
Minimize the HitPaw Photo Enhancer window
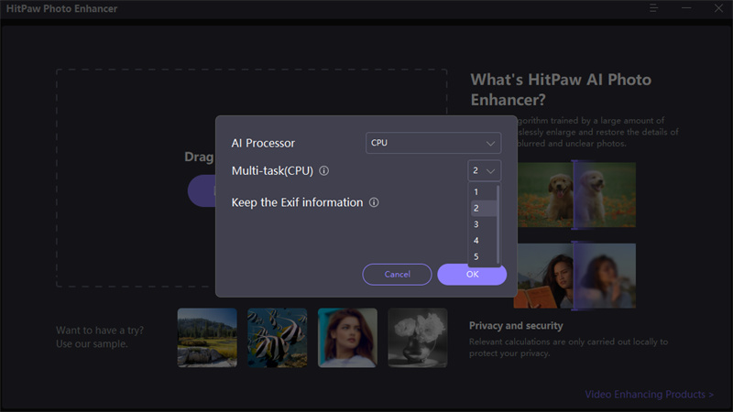[x=686, y=8]
